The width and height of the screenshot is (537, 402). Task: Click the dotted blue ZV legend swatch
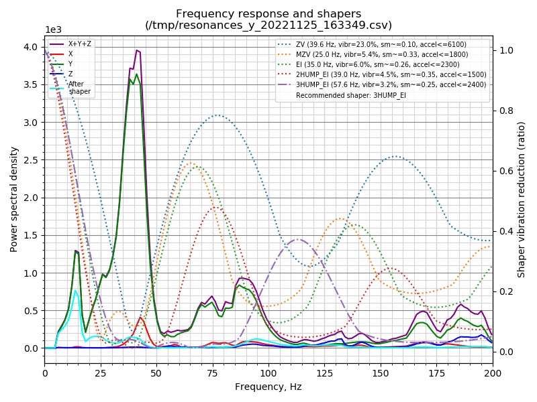pyautogui.click(x=285, y=44)
